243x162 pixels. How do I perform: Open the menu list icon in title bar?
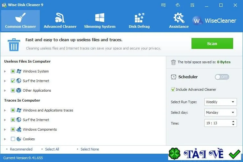click(x=192, y=5)
